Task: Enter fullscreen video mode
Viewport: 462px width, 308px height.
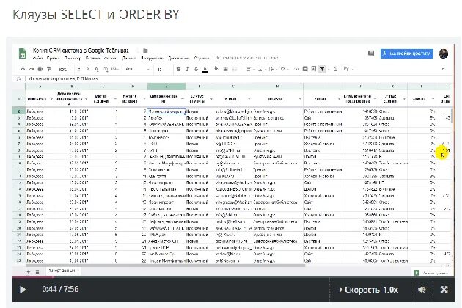Action: click(x=444, y=290)
